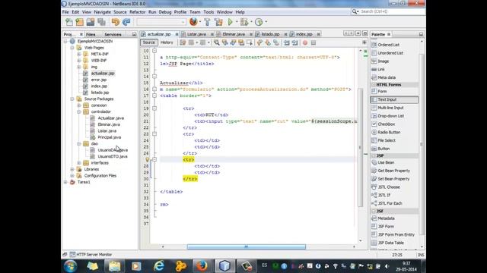Run the project with green play icon
This screenshot has width=487, height=273.
coord(231,22)
